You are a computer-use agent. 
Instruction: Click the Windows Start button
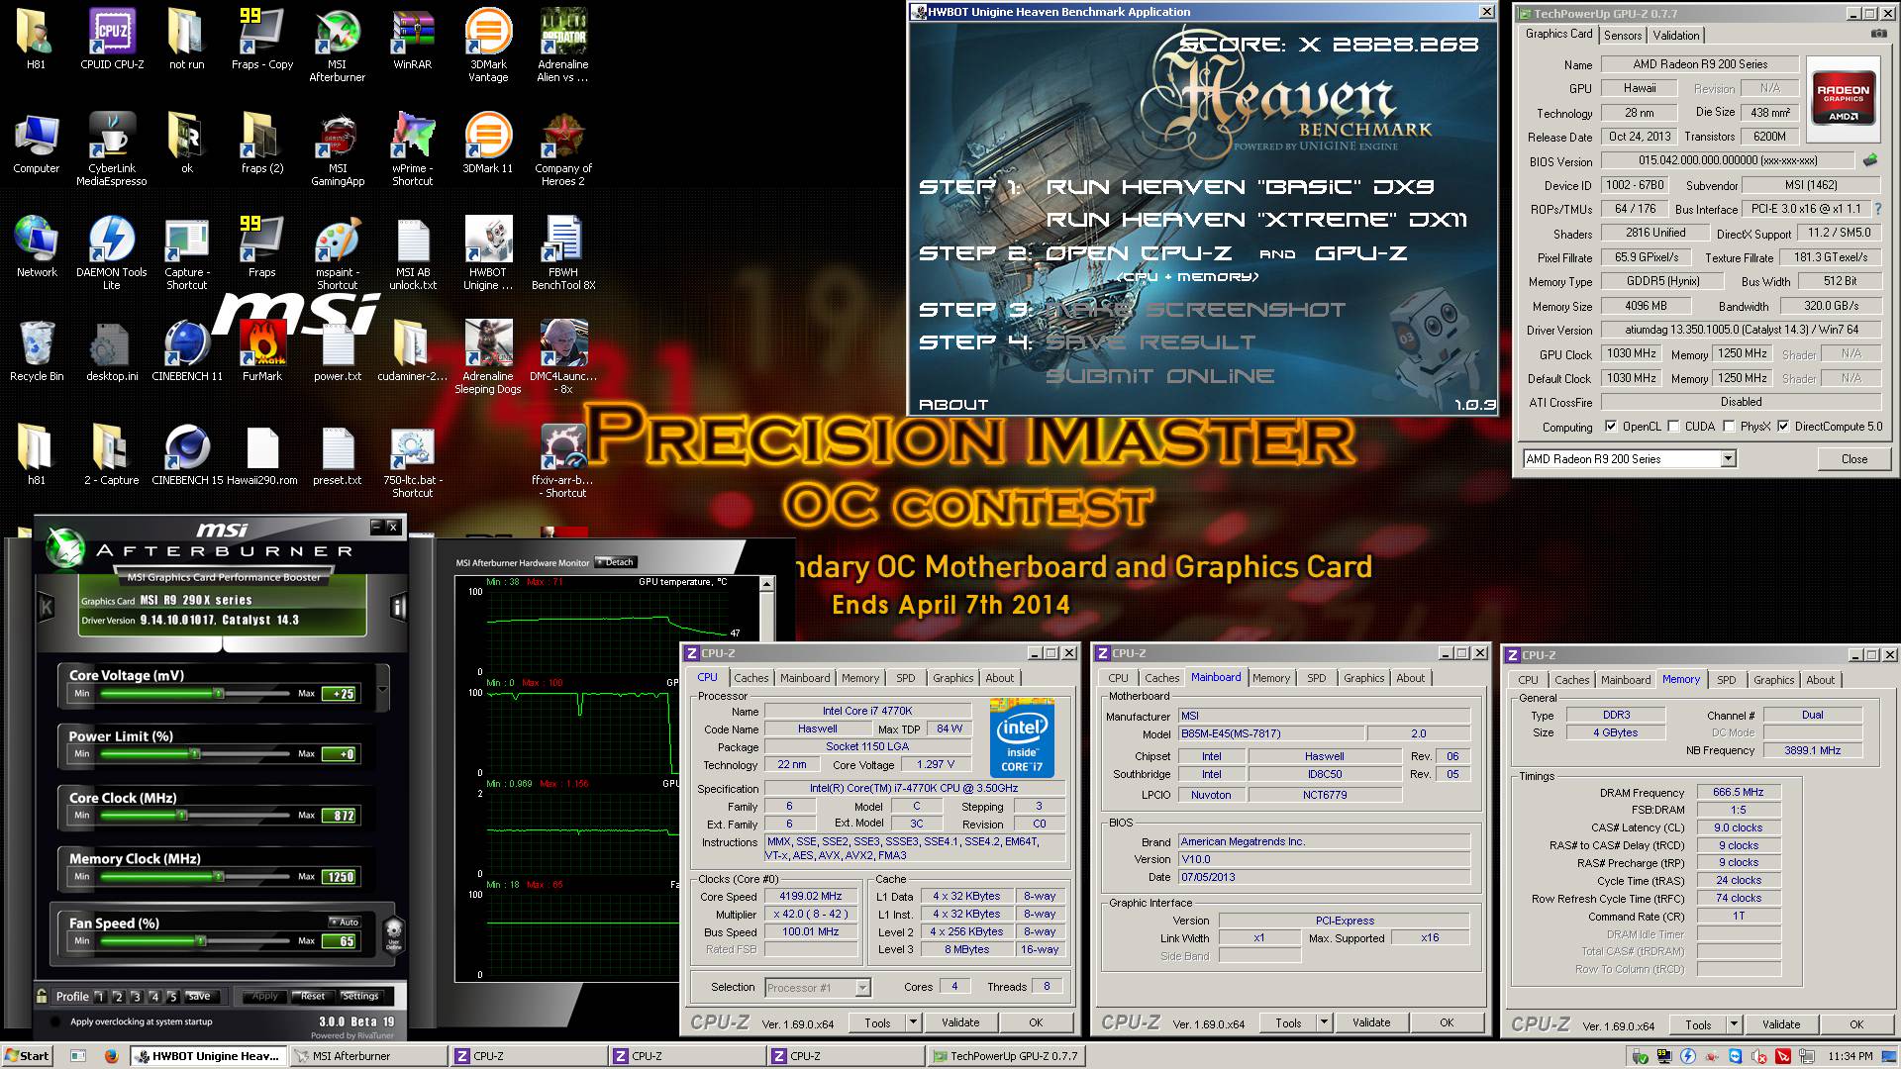pyautogui.click(x=27, y=1055)
